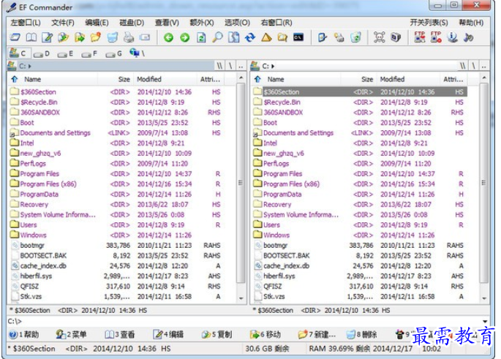The height and width of the screenshot is (359, 501).
Task: Click the recycle bin toolbar icon
Action: point(355,38)
